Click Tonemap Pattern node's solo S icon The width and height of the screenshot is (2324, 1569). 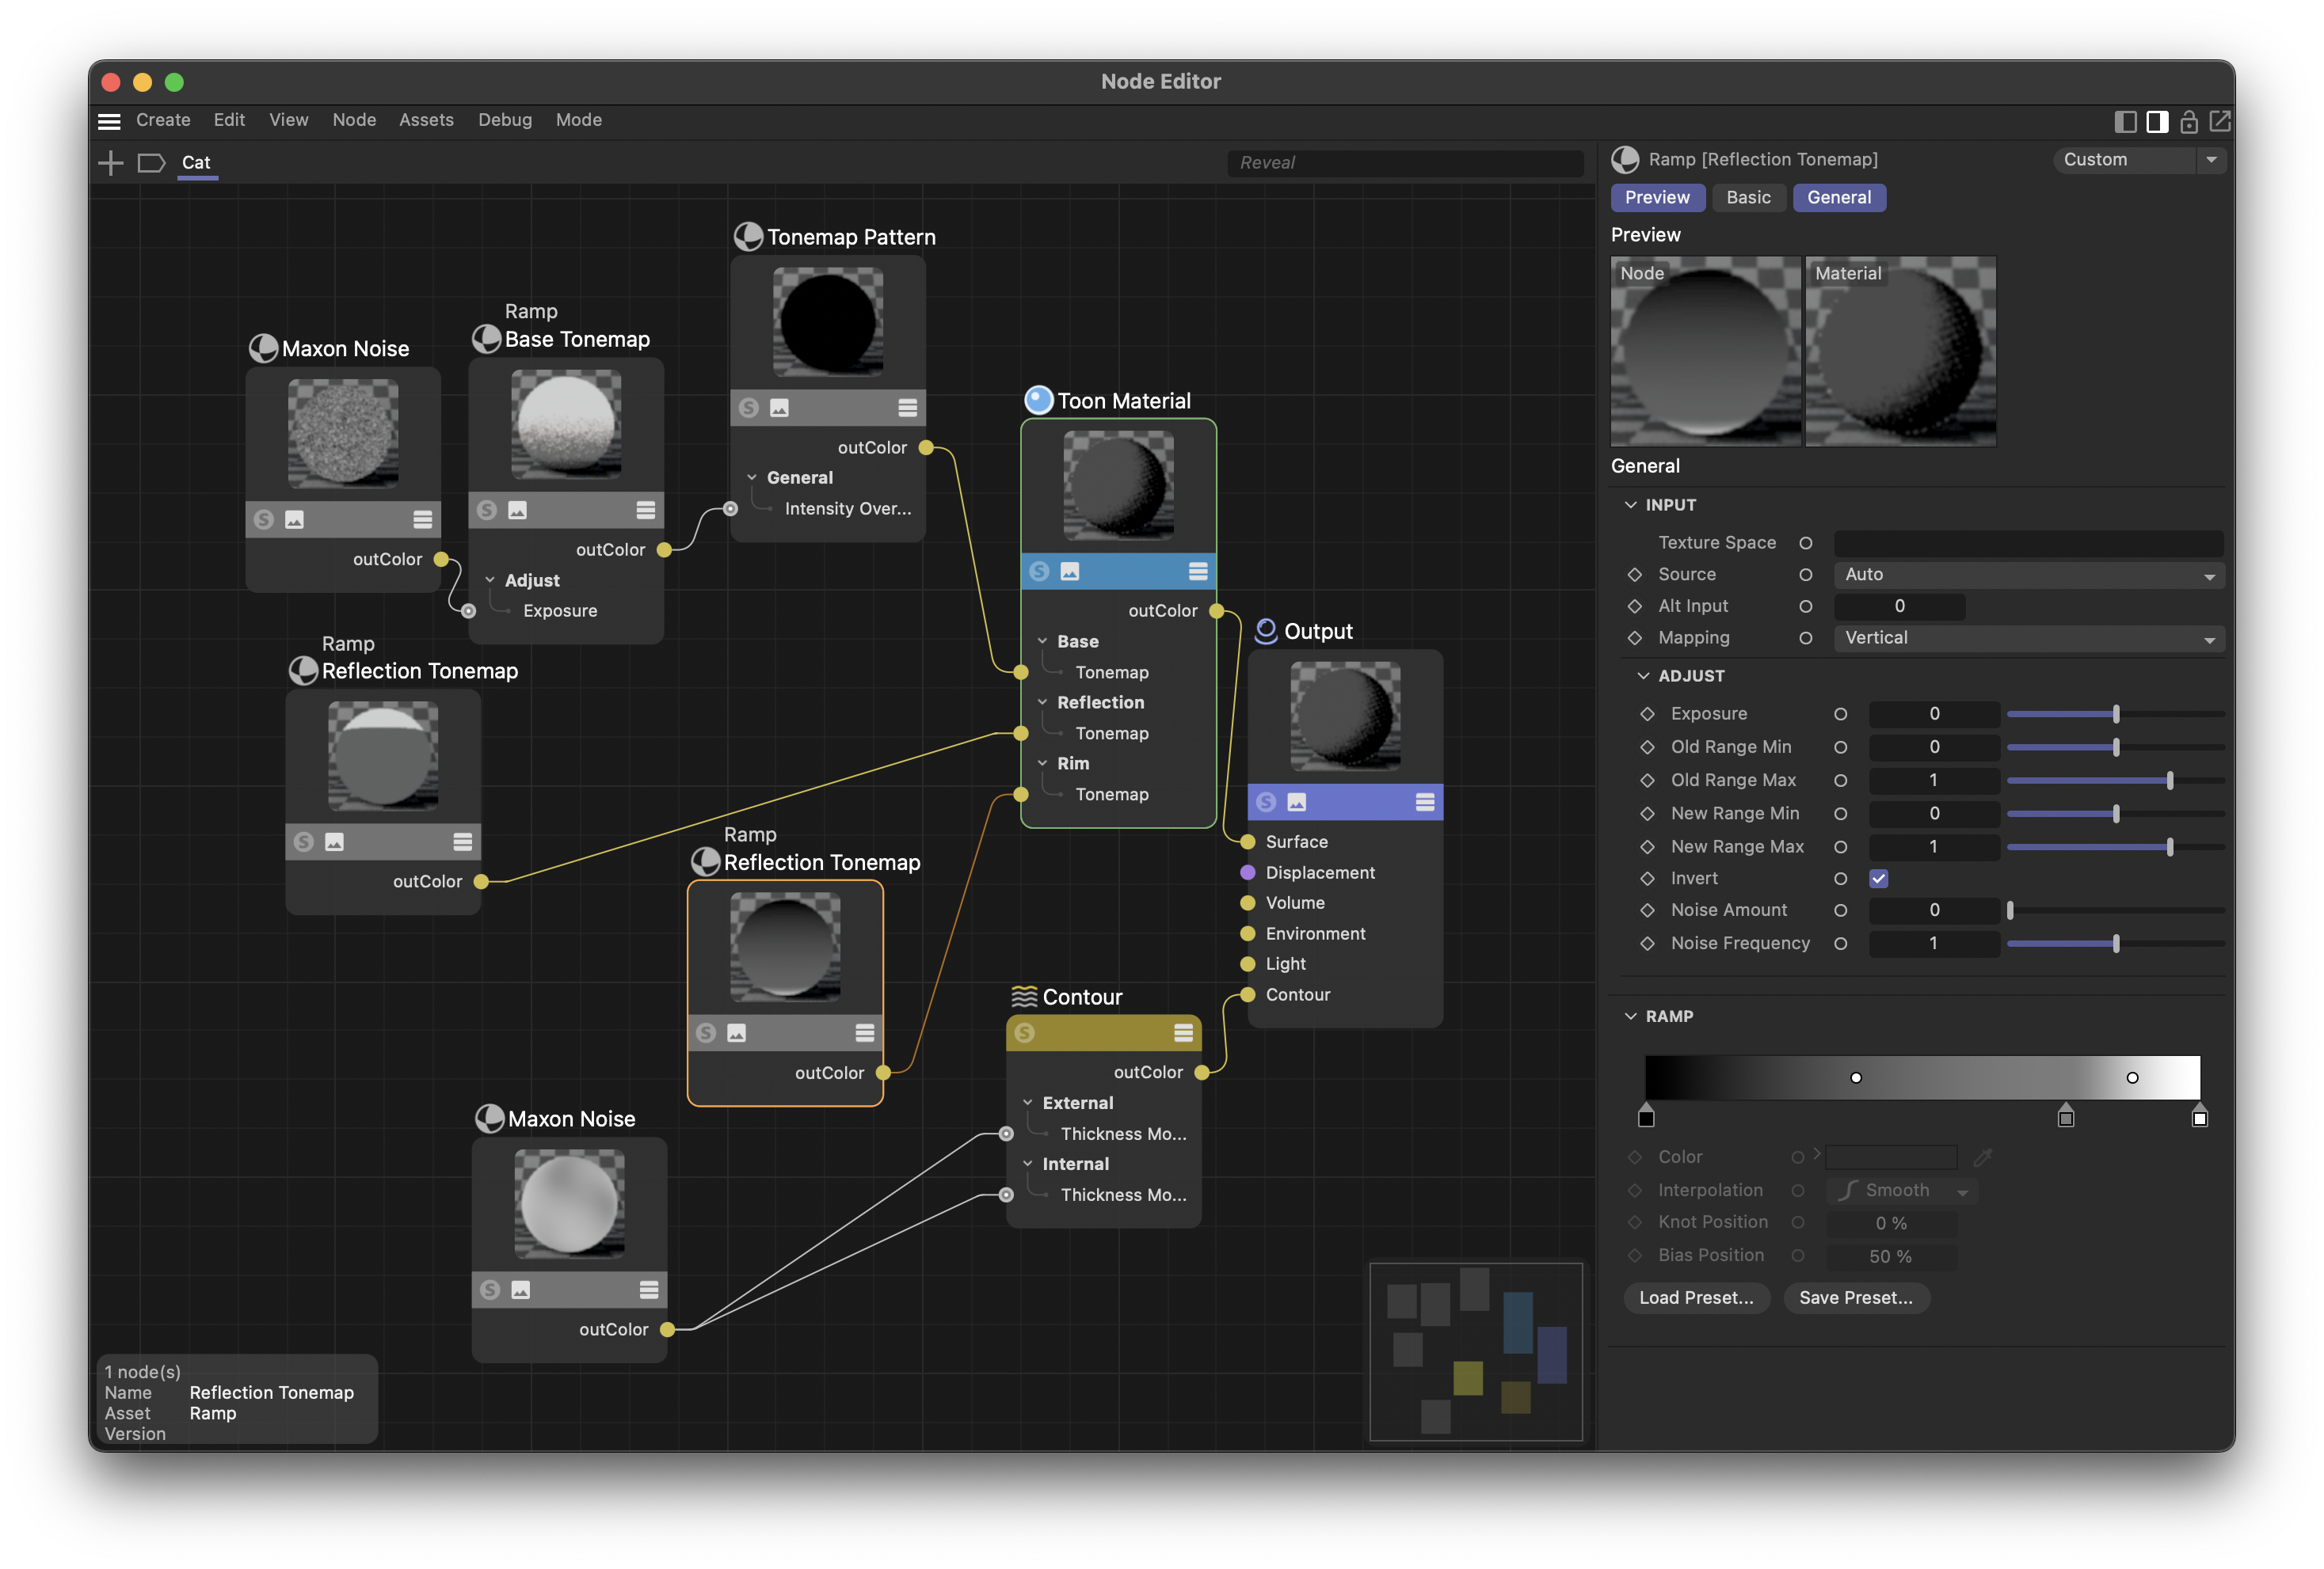(748, 408)
